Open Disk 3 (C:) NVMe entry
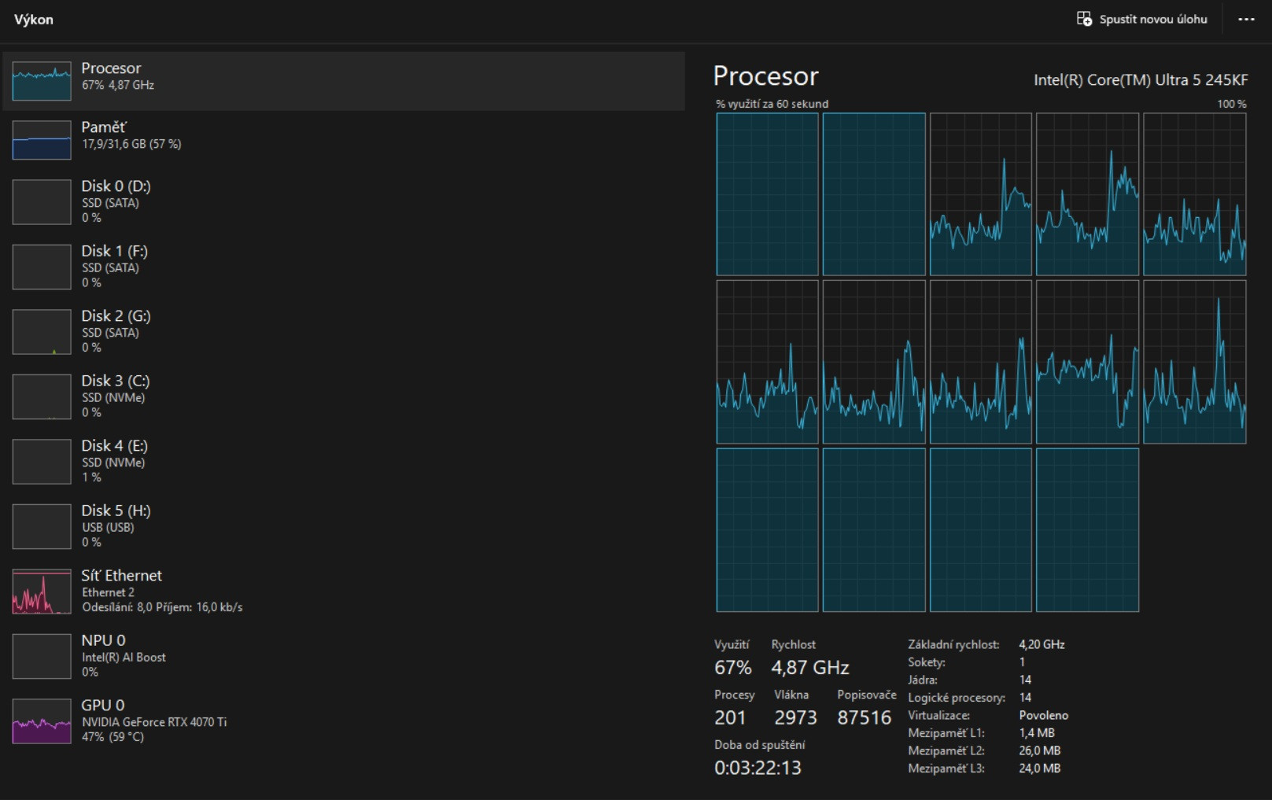This screenshot has width=1272, height=800. coord(344,396)
